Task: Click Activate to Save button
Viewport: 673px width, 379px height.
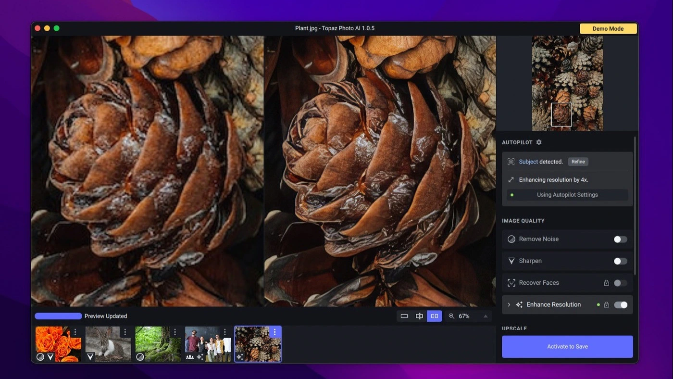Action: (x=567, y=346)
